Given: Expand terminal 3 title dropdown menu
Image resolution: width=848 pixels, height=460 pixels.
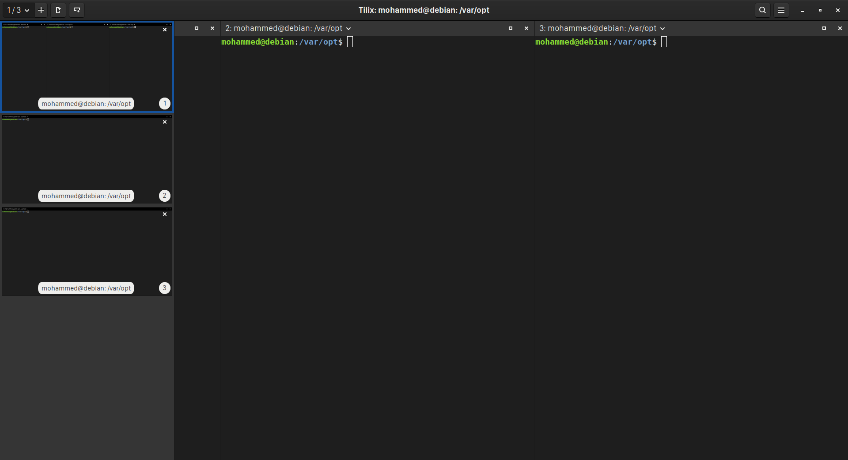Looking at the screenshot, I should coord(662,29).
